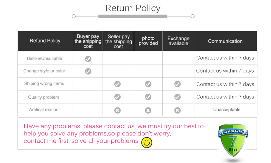The width and height of the screenshot is (271, 163).
Task: Click Quality problem photo provided checkmark
Action: click(x=148, y=97)
